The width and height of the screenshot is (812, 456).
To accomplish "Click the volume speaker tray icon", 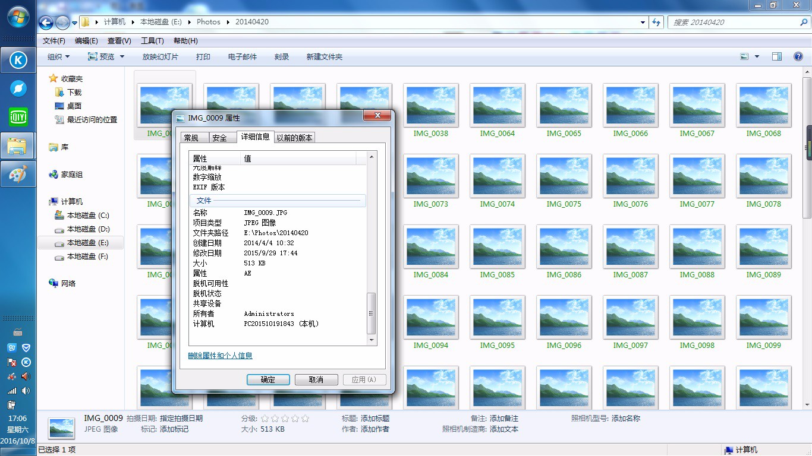I will 25,391.
